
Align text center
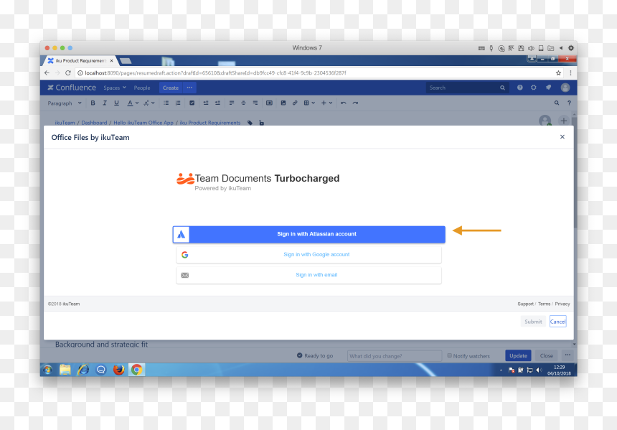[244, 103]
